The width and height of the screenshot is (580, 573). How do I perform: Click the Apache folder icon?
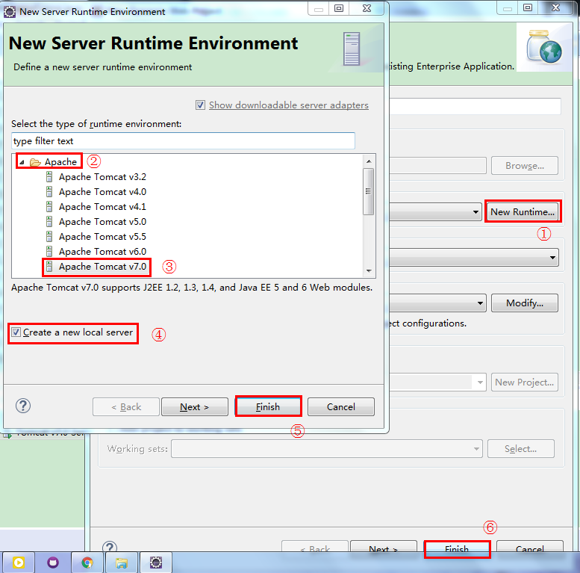35,162
